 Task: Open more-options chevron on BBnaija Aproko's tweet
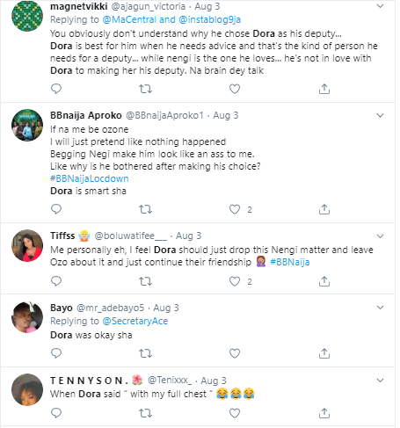tap(380, 115)
